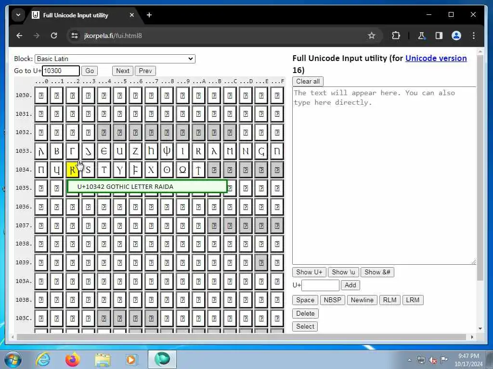This screenshot has height=369, width=493.
Task: Open Chrome Labs flask icon
Action: point(421,36)
